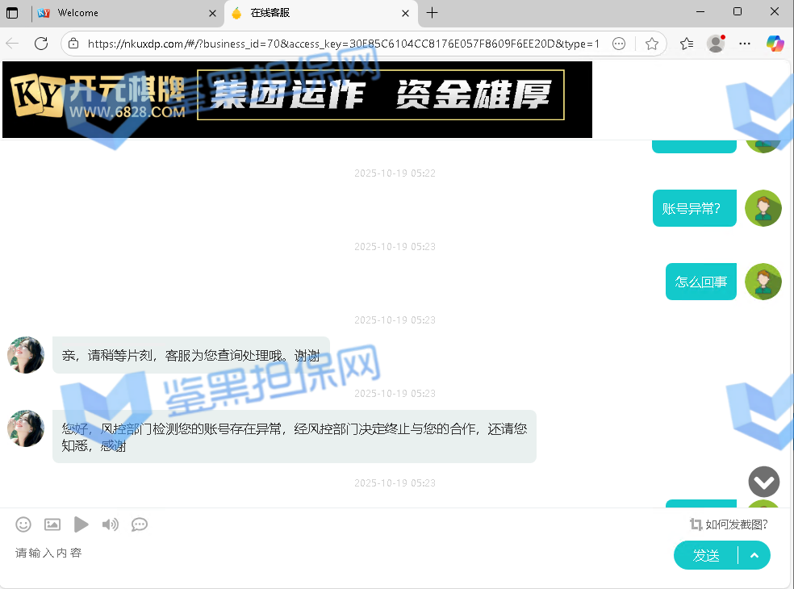Bookmark this page with the star icon
This screenshot has width=794, height=589.
[x=652, y=44]
